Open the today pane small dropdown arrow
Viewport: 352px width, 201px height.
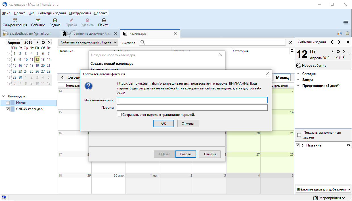349,54
